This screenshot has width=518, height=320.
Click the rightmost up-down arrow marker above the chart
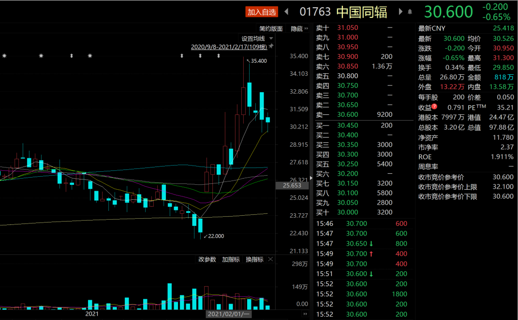click(x=218, y=56)
